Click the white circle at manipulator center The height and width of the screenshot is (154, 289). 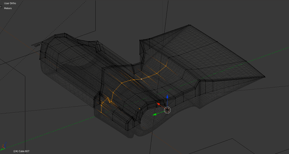point(167,110)
